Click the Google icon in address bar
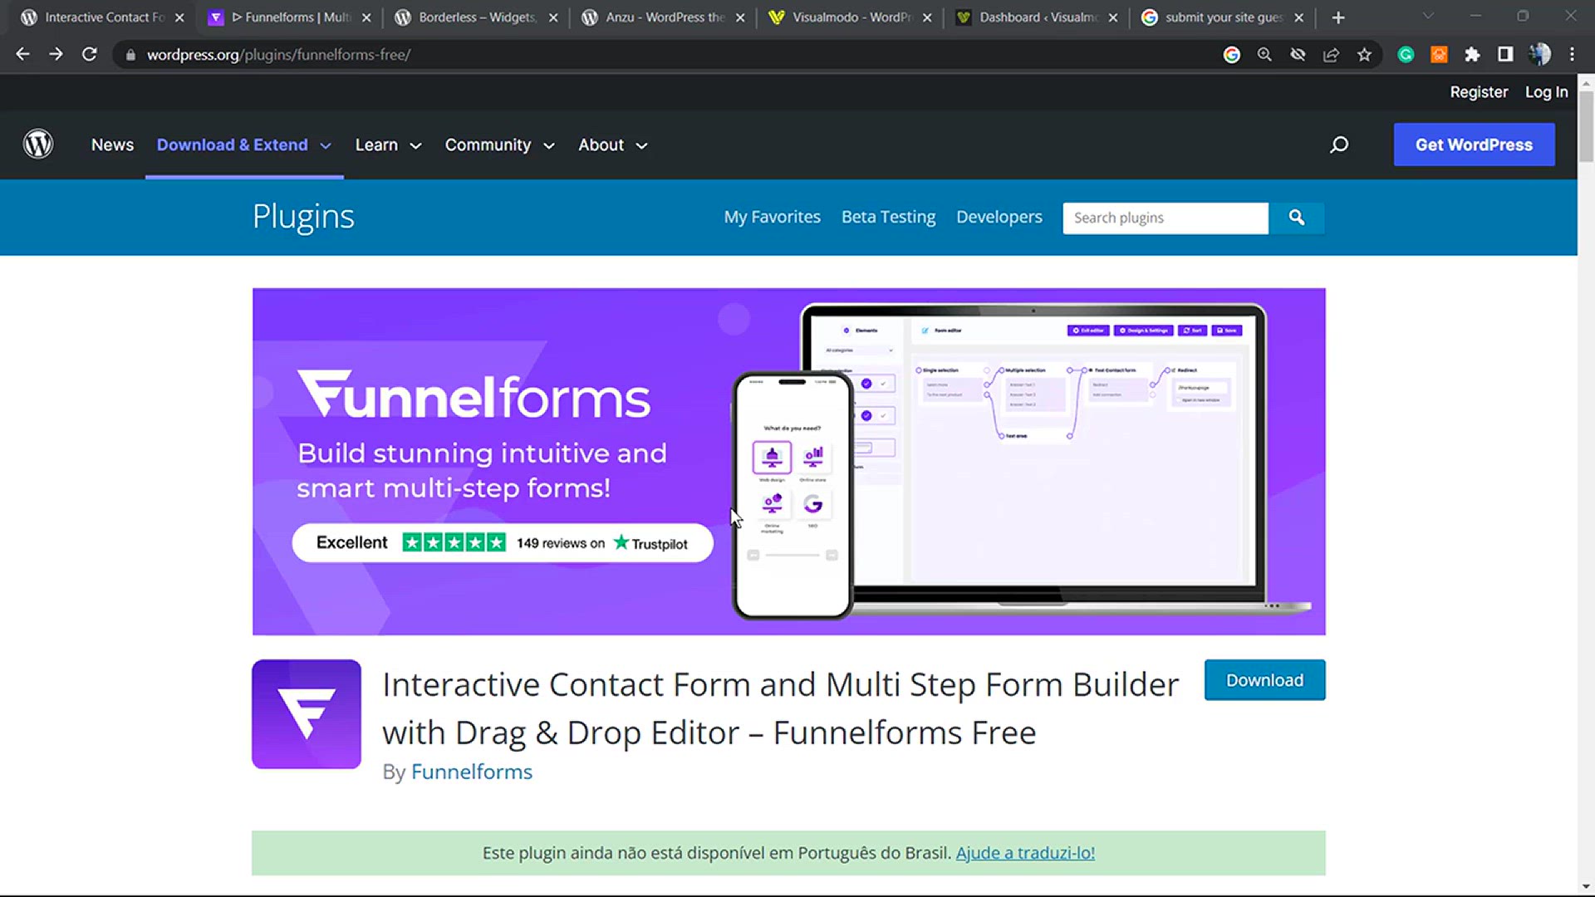Screen dimensions: 1595x897 coord(1232,55)
